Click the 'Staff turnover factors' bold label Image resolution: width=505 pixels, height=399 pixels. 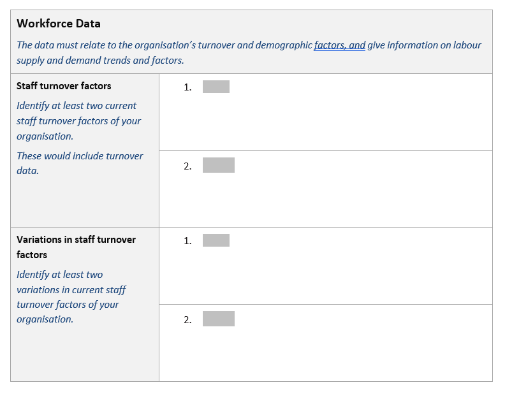click(x=64, y=86)
